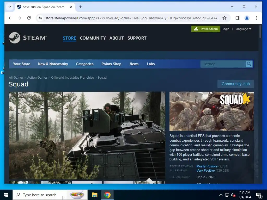
Task: Click the magnifier search button in store bar
Action: (249, 64)
